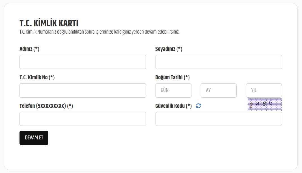Click the verification description text under heading

[x=99, y=32]
